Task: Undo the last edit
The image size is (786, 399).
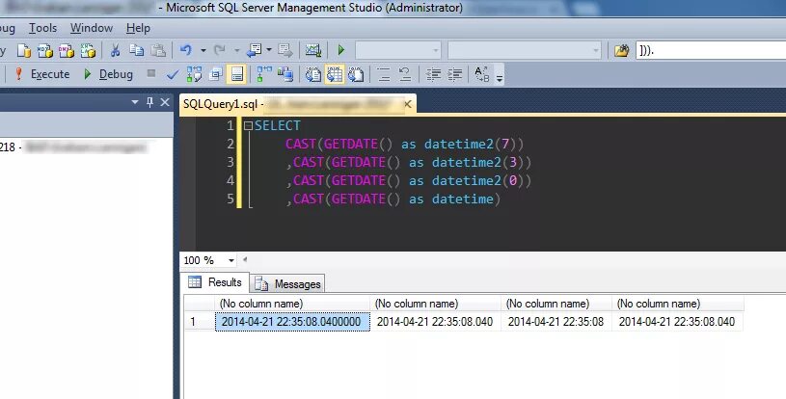Action: click(186, 50)
